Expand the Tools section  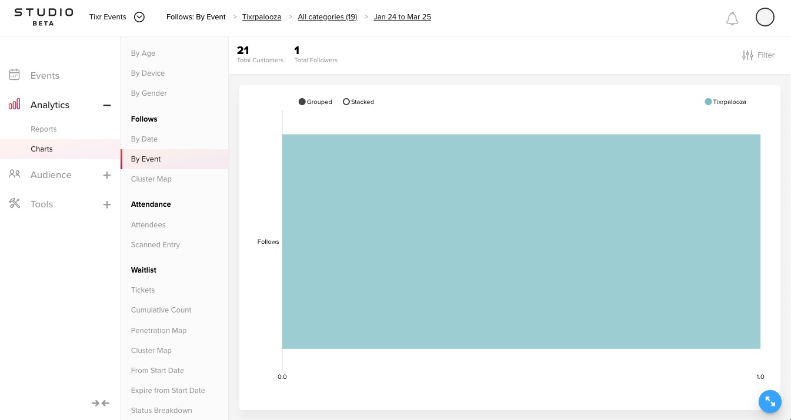tap(107, 204)
